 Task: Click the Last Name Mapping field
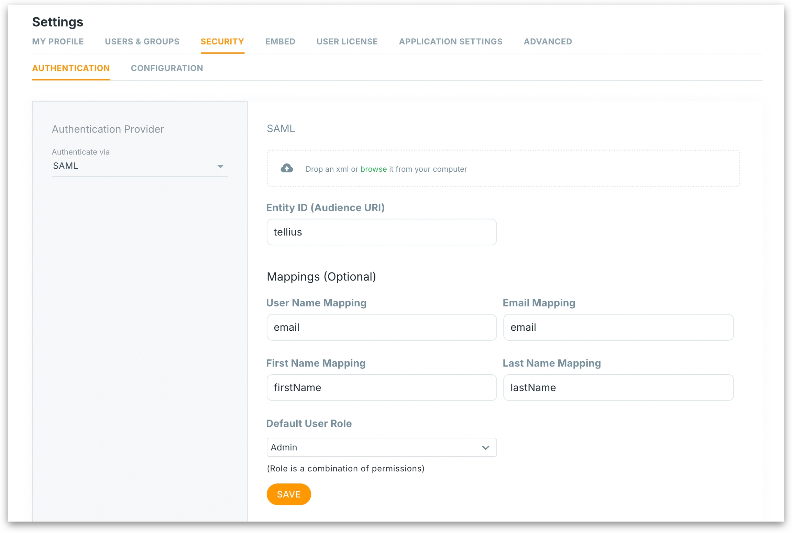(618, 387)
